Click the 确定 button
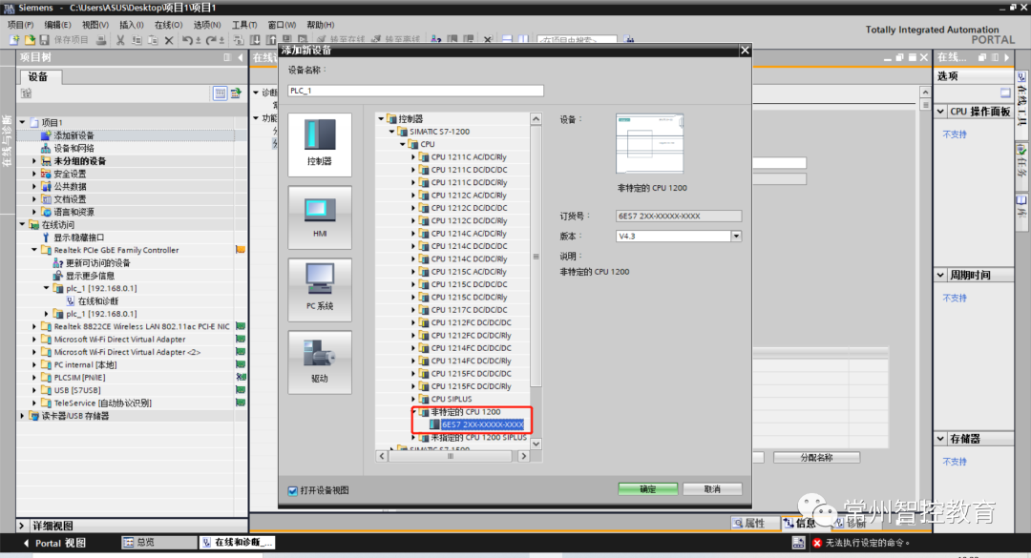1031x558 pixels. [x=647, y=489]
